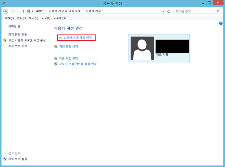
Task: Click the forward navigation arrow
Action: pos(13,11)
